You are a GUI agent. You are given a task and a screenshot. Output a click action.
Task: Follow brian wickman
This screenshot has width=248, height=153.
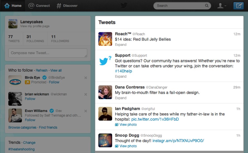click(30, 99)
